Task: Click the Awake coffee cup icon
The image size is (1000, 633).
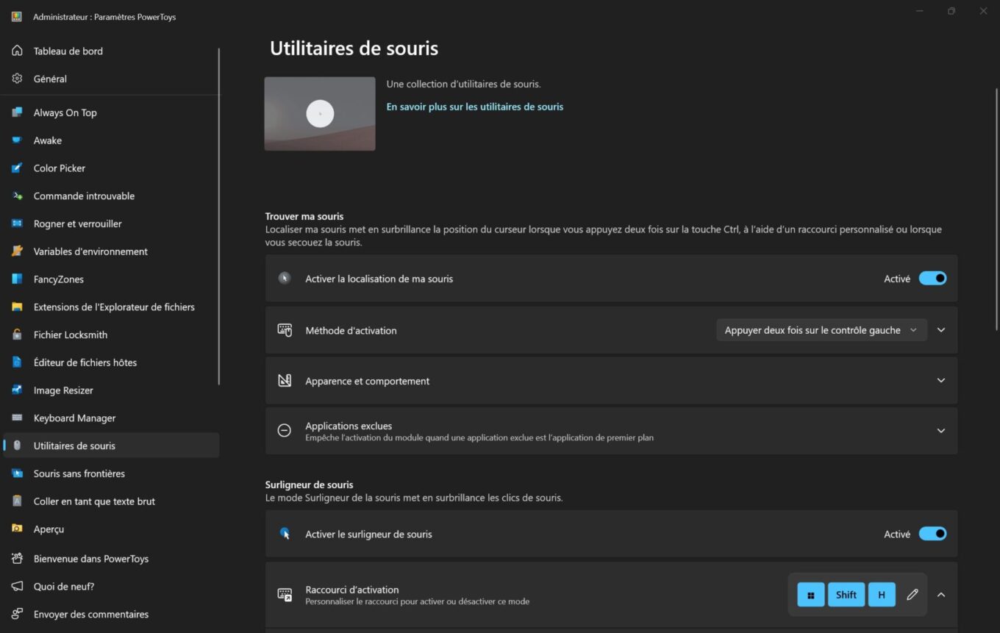Action: (17, 140)
